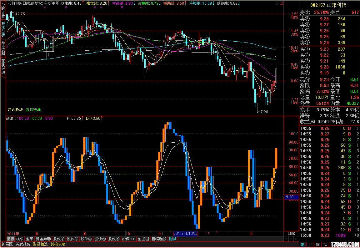Click the 买④ 9.20 order row

point(329,67)
